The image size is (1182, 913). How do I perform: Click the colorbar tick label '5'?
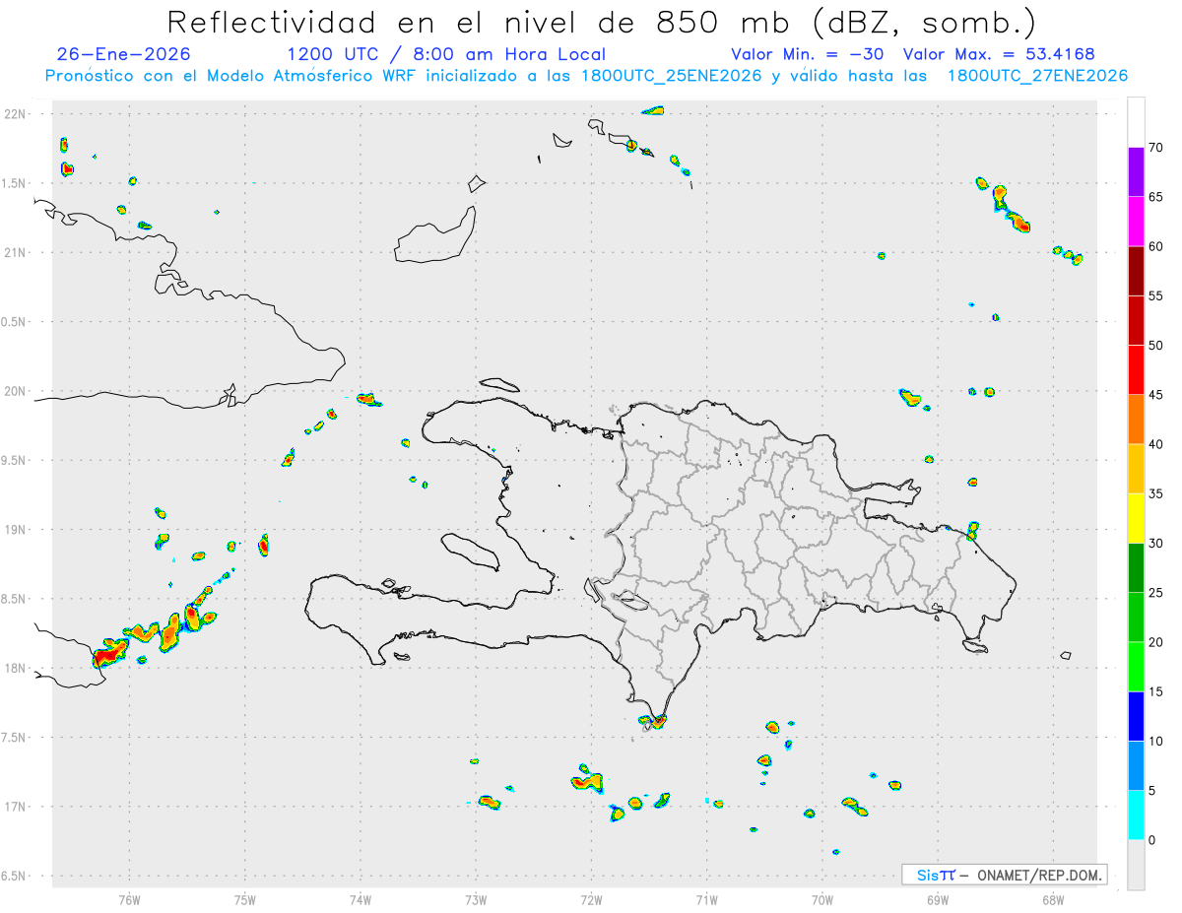(x=1151, y=791)
